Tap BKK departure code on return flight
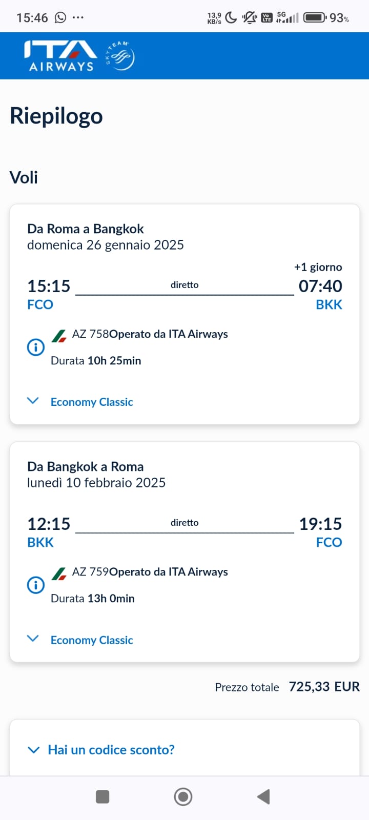This screenshot has height=820, width=369. (x=40, y=542)
